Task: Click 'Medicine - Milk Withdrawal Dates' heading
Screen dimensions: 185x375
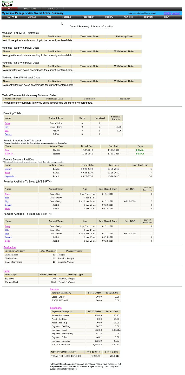Action: pyautogui.click(x=21, y=63)
